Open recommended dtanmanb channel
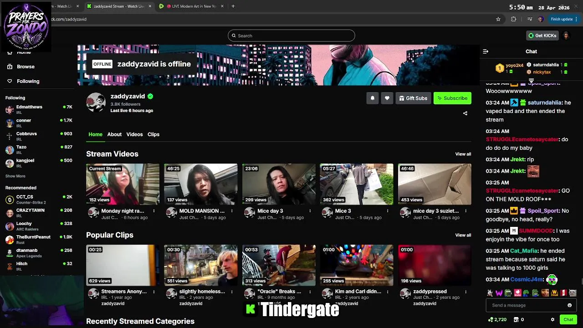The image size is (583, 328). click(39, 252)
